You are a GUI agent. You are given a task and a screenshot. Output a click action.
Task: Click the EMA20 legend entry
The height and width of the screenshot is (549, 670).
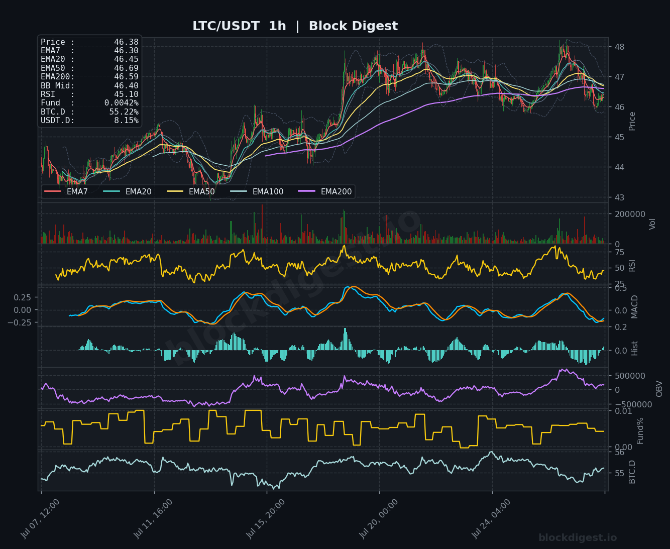coord(127,191)
